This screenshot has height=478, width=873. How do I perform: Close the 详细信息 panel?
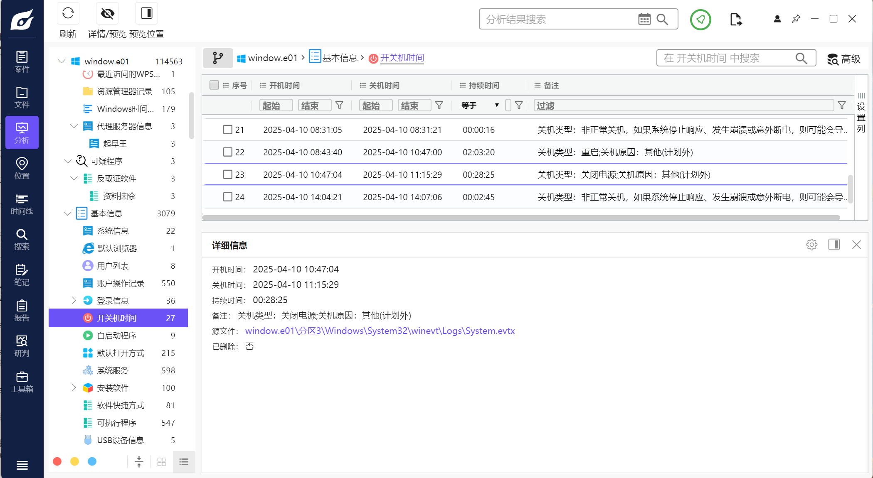point(856,245)
